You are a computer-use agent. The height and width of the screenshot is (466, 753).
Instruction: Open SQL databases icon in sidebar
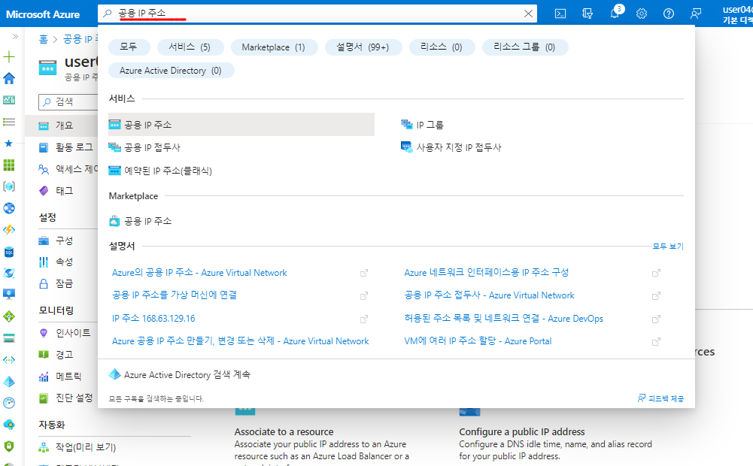pos(8,252)
